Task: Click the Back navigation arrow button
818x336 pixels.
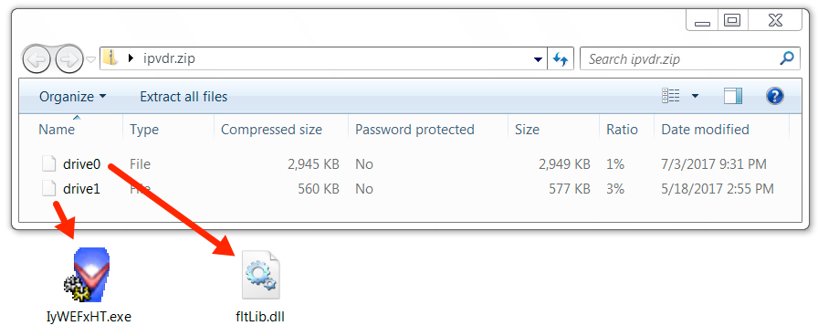Action: 37,58
